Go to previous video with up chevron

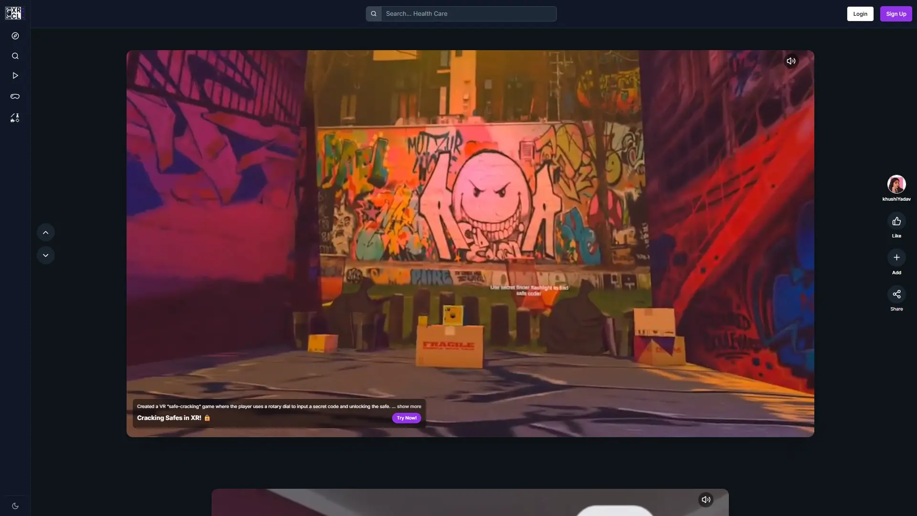[46, 233]
